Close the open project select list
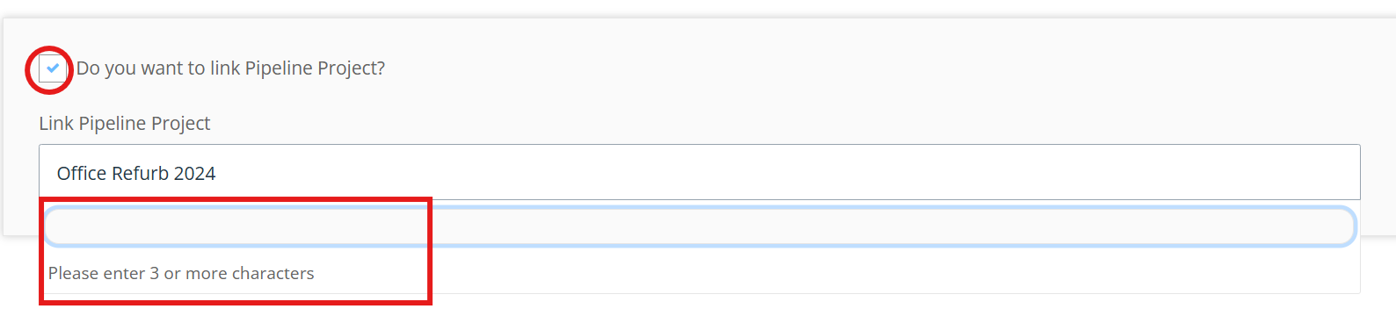Image resolution: width=1396 pixels, height=316 pixels. pyautogui.click(x=699, y=172)
